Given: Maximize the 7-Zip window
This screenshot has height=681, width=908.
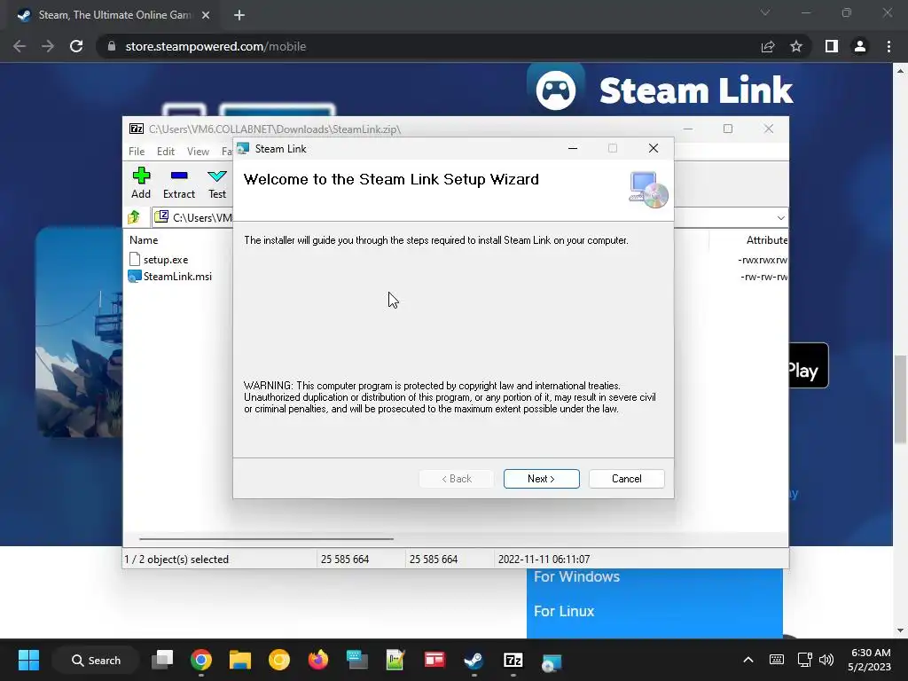Looking at the screenshot, I should pyautogui.click(x=728, y=129).
